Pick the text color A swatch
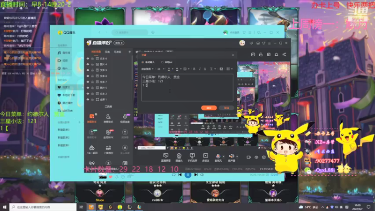This screenshot has height=211, width=375. pos(169,69)
